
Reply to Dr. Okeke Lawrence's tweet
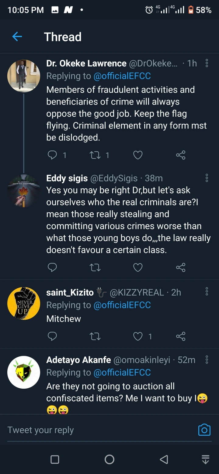click(53, 155)
